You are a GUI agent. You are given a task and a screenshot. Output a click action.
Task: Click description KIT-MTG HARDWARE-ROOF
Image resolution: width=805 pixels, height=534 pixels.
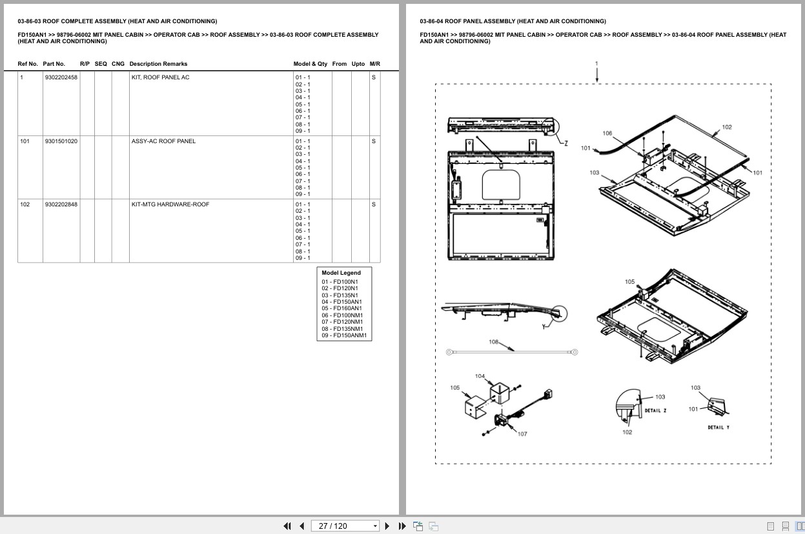170,204
